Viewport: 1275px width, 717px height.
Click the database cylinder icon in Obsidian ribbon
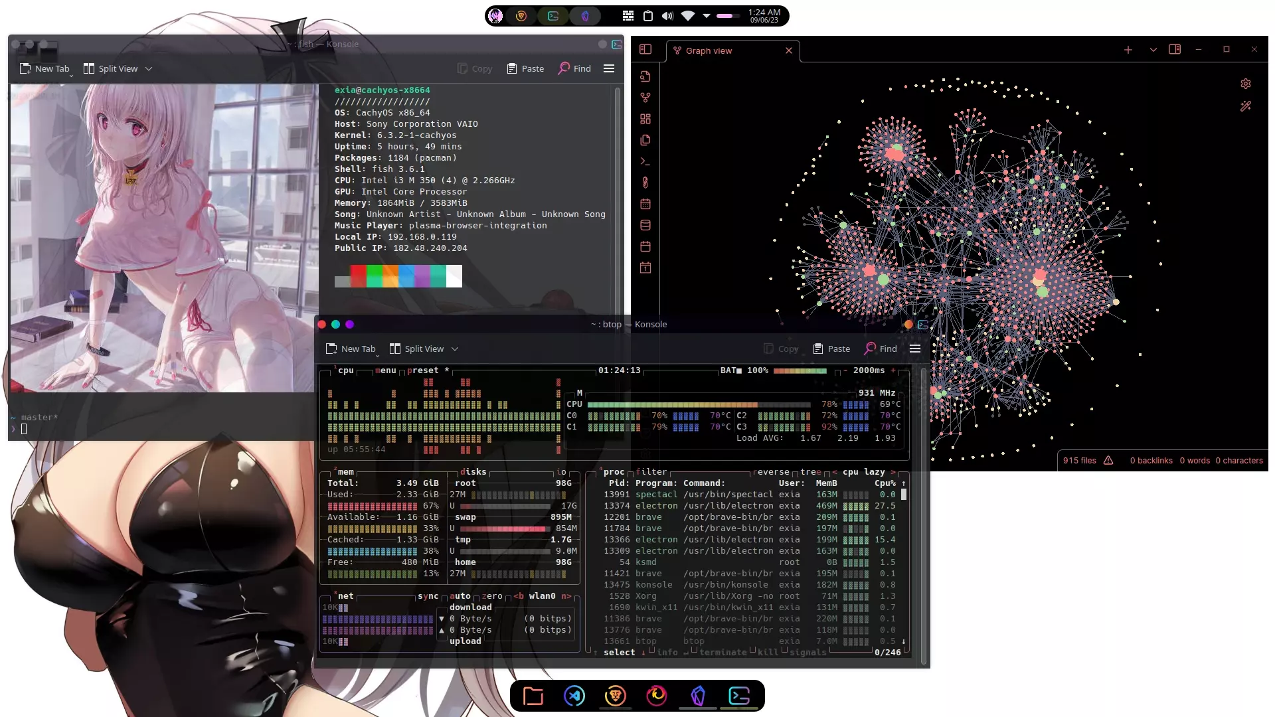coord(645,225)
